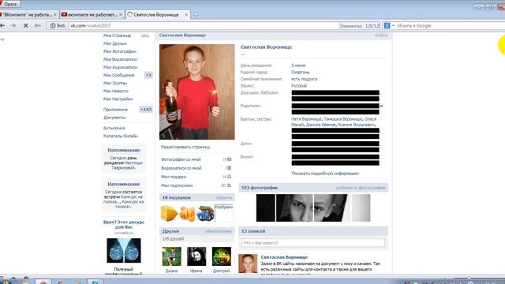Click the wall post author avatar

tap(248, 263)
